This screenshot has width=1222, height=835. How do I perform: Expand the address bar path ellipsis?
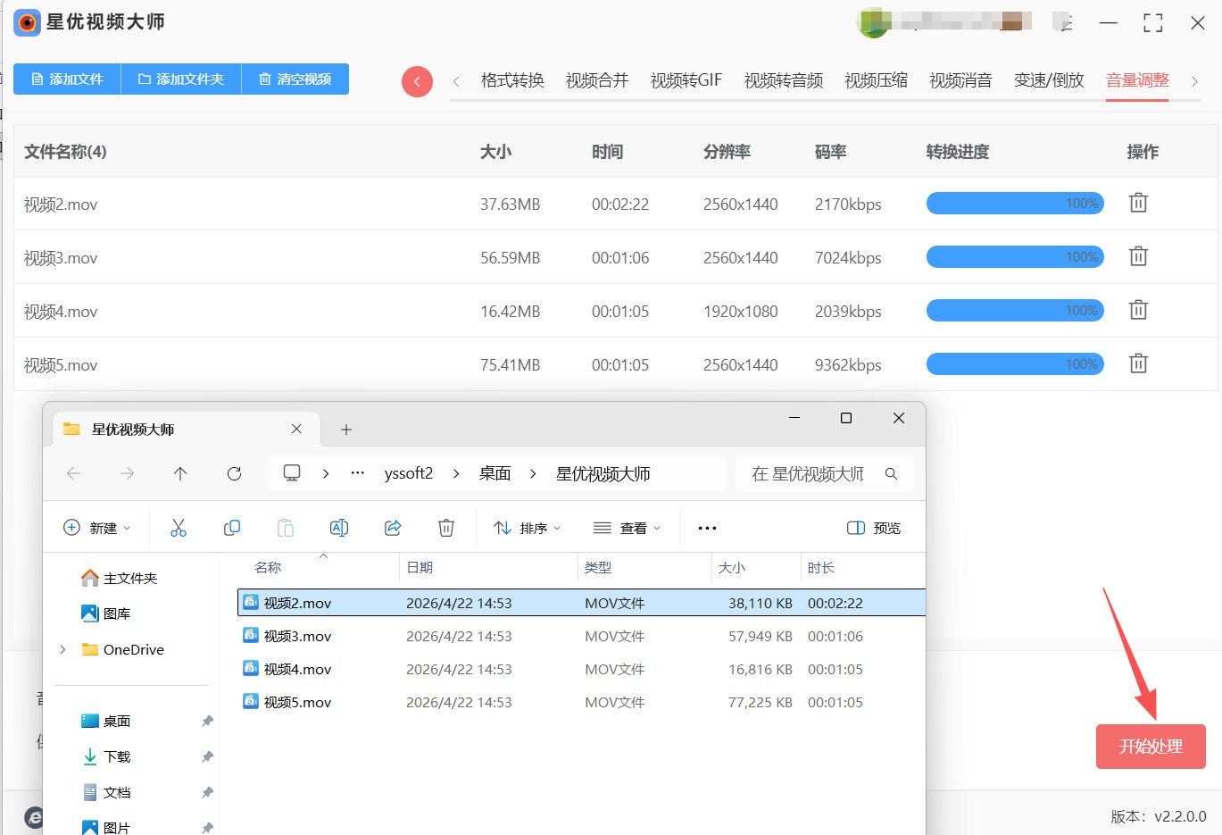click(358, 473)
